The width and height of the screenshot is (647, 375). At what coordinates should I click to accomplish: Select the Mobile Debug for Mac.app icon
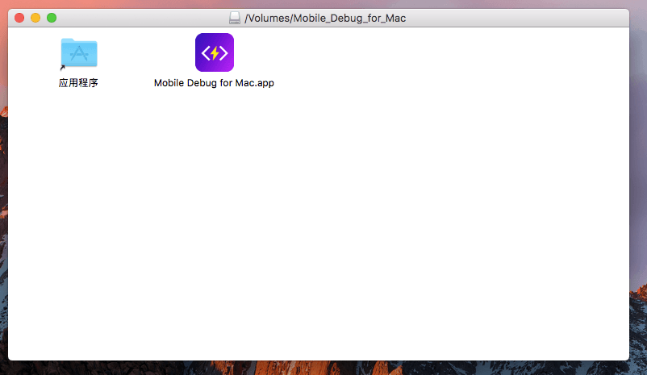click(214, 52)
